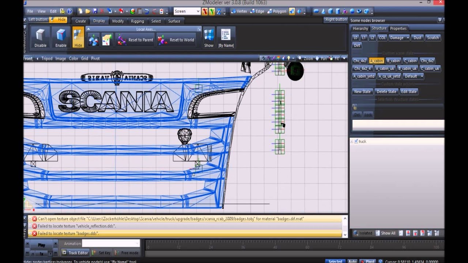Click Reset to Parent axes tool
Screen dimensions: 468x263
[x=135, y=40]
